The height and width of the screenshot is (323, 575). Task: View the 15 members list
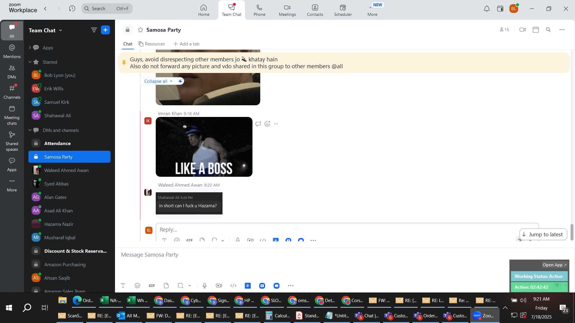tap(504, 30)
